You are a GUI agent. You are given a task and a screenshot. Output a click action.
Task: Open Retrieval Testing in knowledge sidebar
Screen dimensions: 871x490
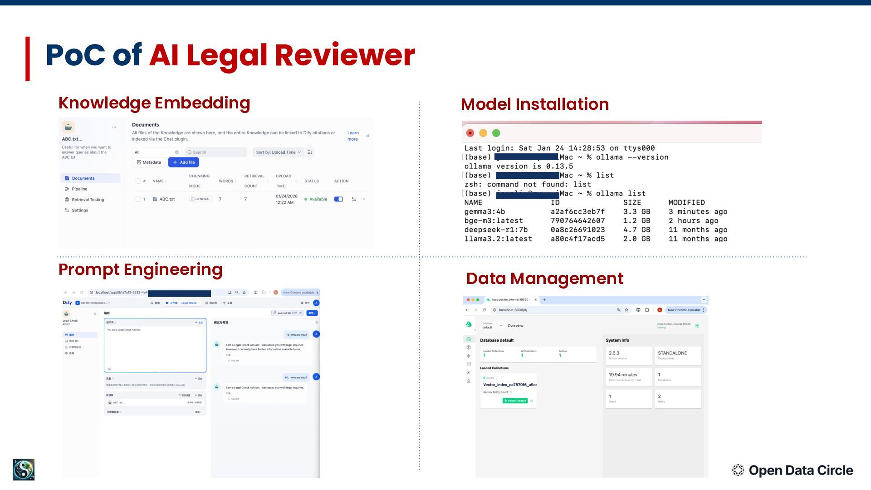[88, 200]
